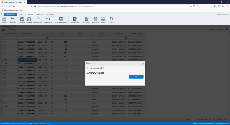Sort by Zapisał column header

(x=101, y=33)
